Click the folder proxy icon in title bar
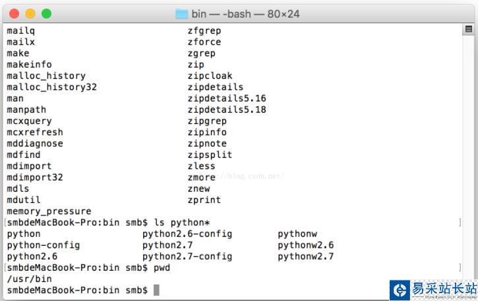Viewport: 478px width, 301px height. [181, 13]
